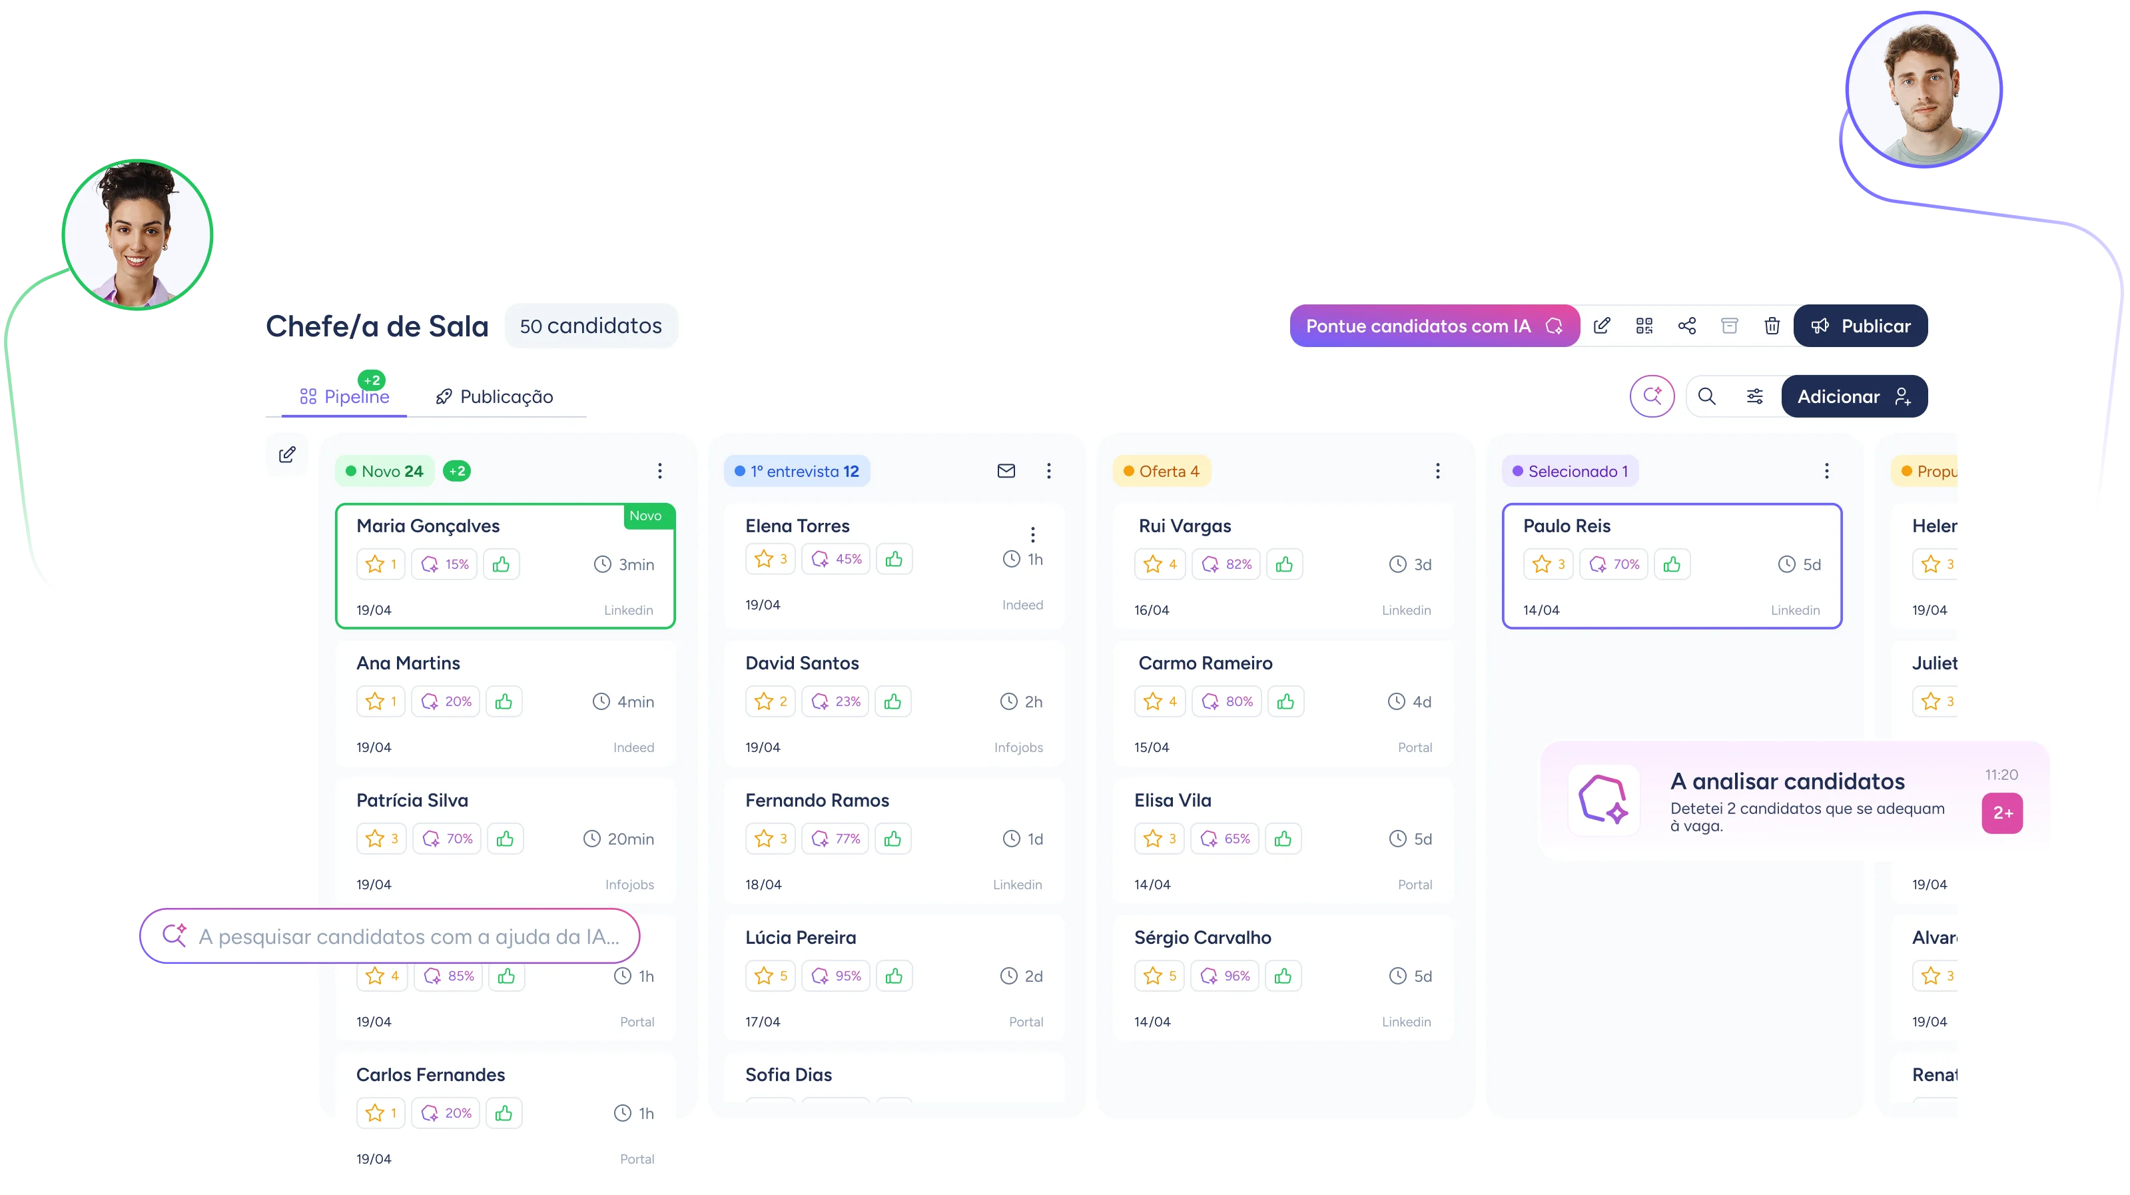Toggle thumbs up on Maria Gonçalves card
This screenshot has height=1195, width=2130.
(501, 564)
